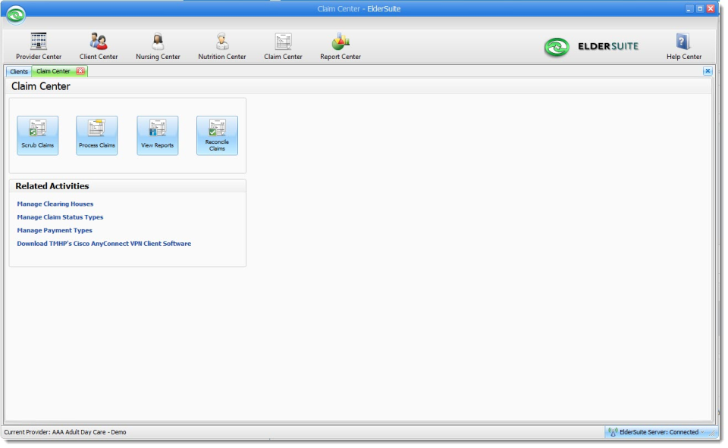Select the Claim Center tab
Screen dimensions: 728x448
[x=53, y=71]
